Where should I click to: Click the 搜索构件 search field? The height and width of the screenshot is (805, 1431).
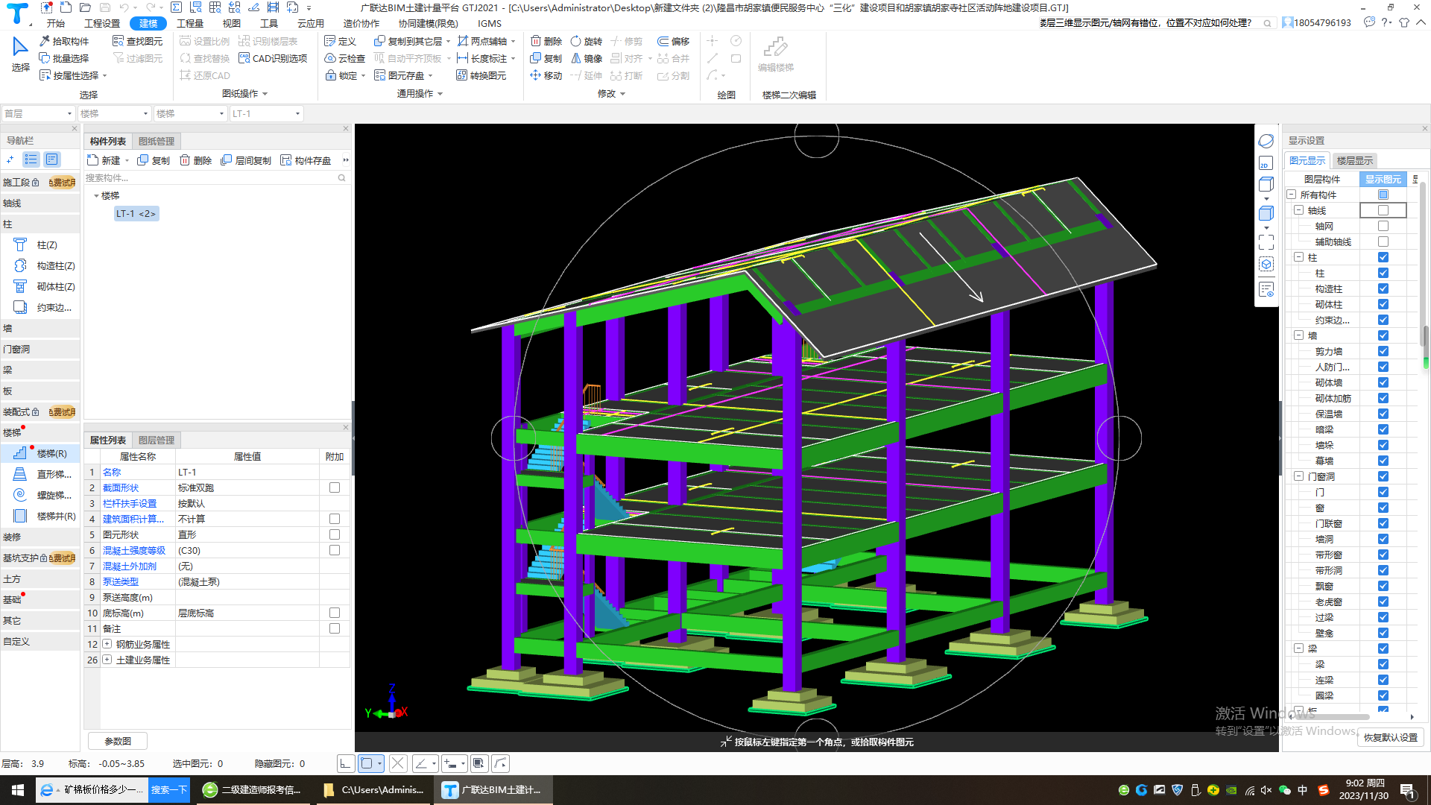point(216,177)
